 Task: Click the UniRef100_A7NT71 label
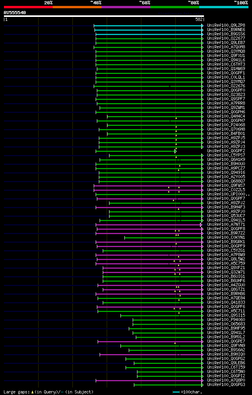(226, 224)
